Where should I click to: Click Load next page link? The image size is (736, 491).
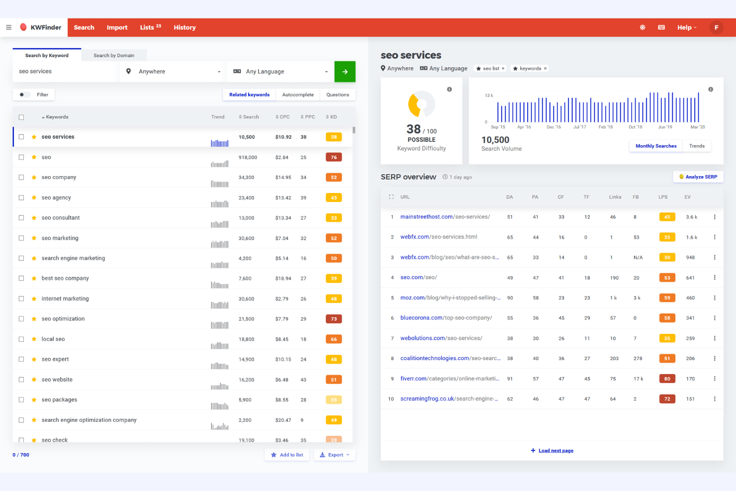[x=552, y=451]
